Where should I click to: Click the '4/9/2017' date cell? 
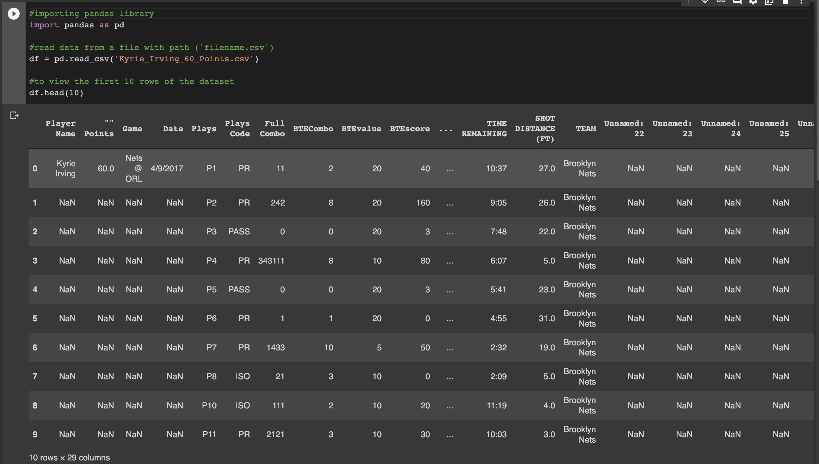click(x=167, y=168)
